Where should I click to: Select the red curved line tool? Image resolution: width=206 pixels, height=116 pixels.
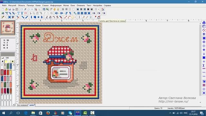click(x=69, y=17)
